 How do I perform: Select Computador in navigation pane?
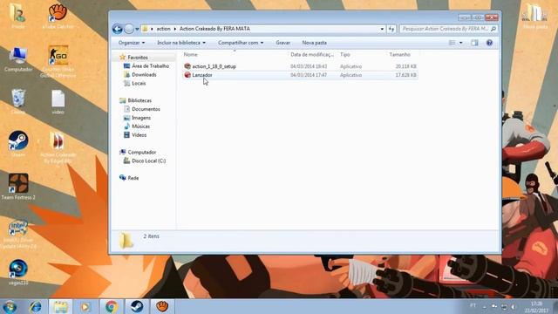tap(141, 153)
